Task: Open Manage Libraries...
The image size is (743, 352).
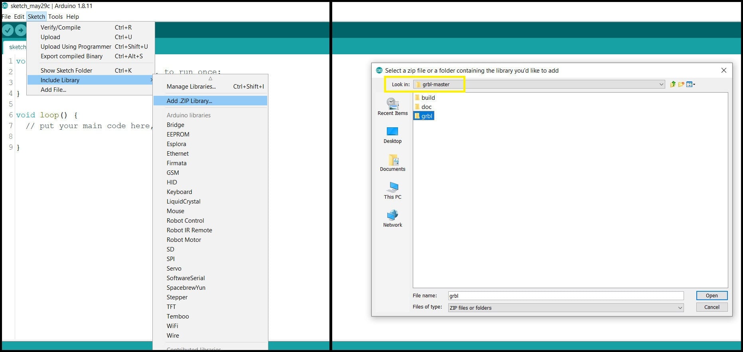Action: 210,86
